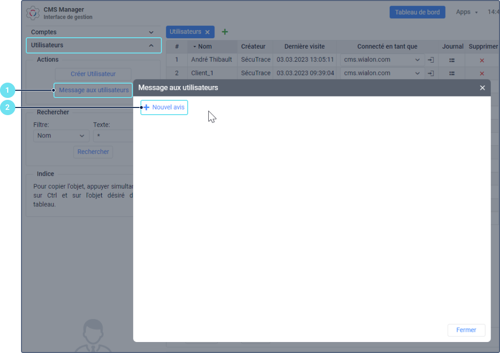Click SécuTrace creator in André Thibault row
500x353 pixels.
tap(255, 60)
